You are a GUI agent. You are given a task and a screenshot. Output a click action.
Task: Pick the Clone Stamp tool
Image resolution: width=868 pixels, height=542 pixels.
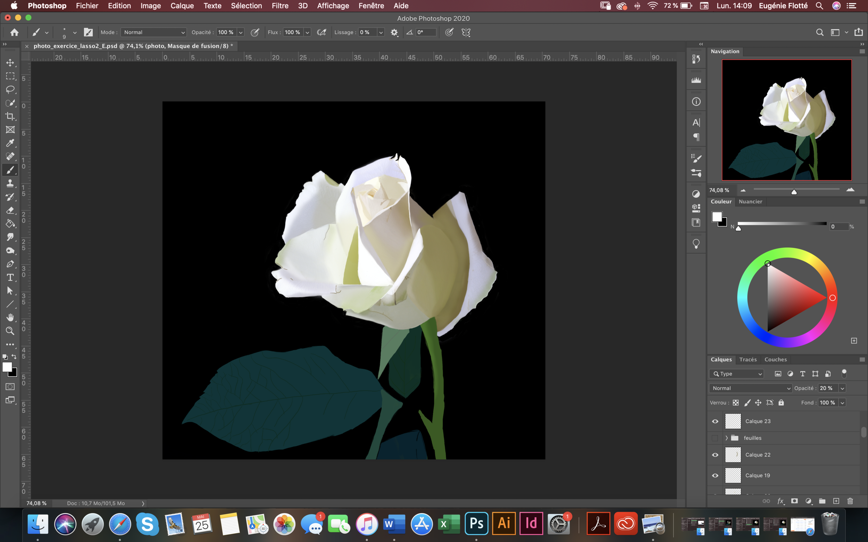[10, 183]
